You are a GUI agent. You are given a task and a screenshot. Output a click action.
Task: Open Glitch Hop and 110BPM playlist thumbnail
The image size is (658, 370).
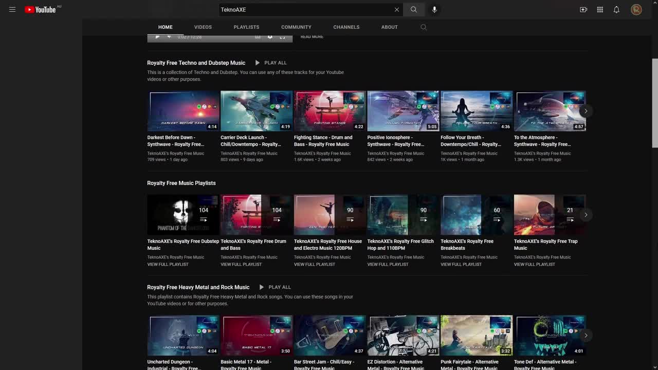(403, 215)
